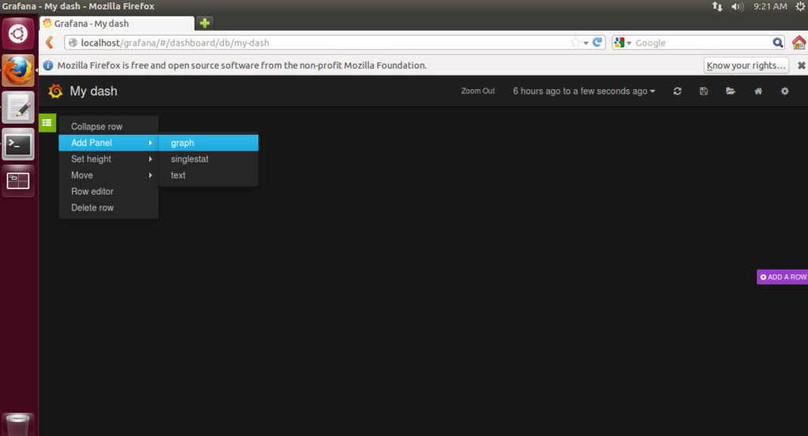This screenshot has width=808, height=436.
Task: Click the ADD A ROW button
Action: click(782, 277)
